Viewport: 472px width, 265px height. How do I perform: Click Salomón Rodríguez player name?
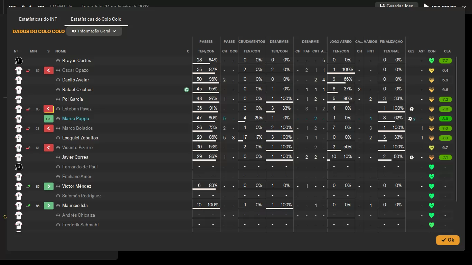(x=82, y=196)
